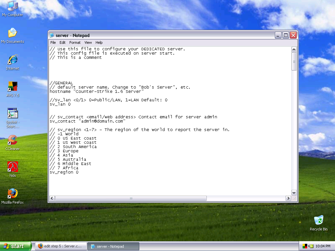The width and height of the screenshot is (335, 251).
Task: Click the '// 5 Australia' line
Action: tap(68, 159)
